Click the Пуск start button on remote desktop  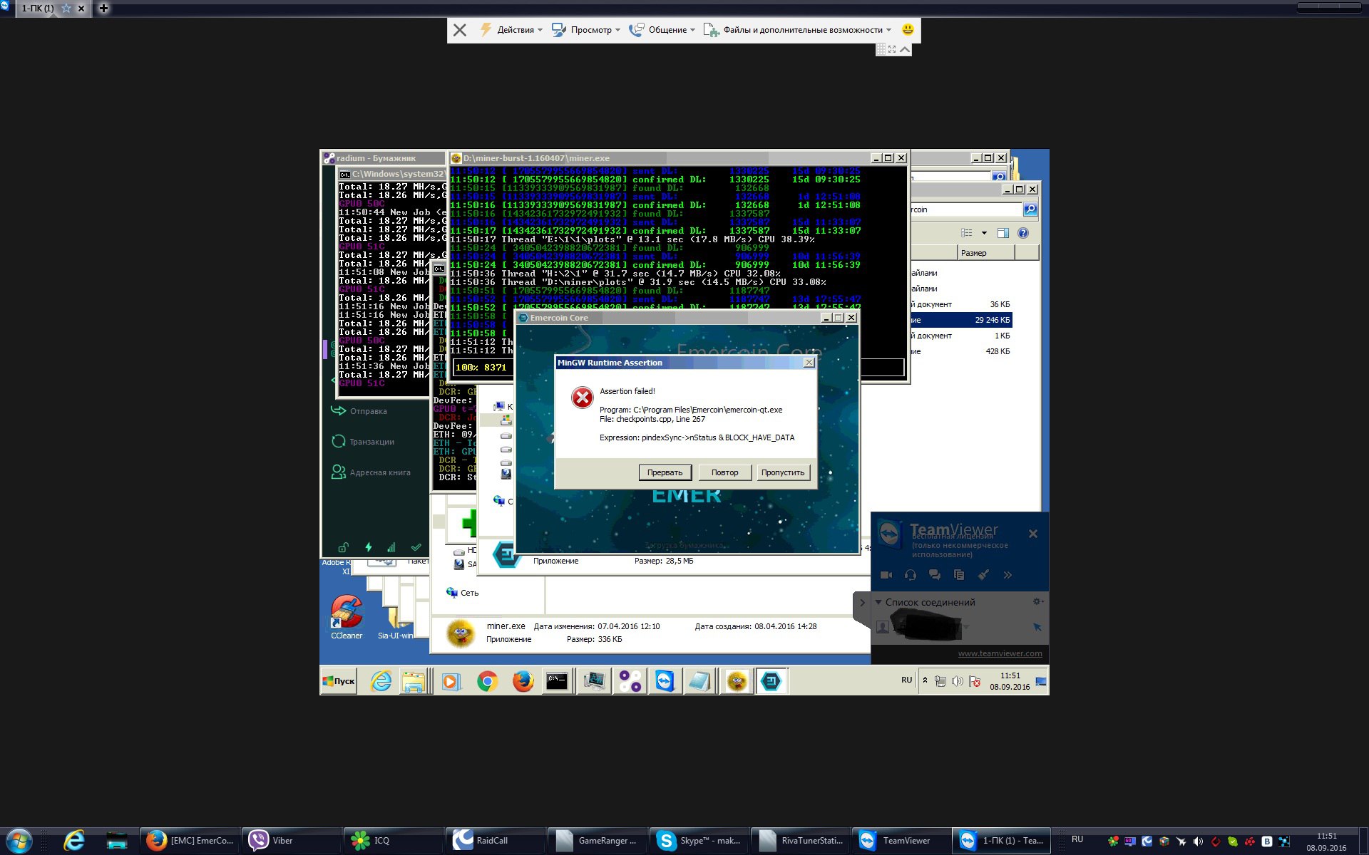click(339, 681)
